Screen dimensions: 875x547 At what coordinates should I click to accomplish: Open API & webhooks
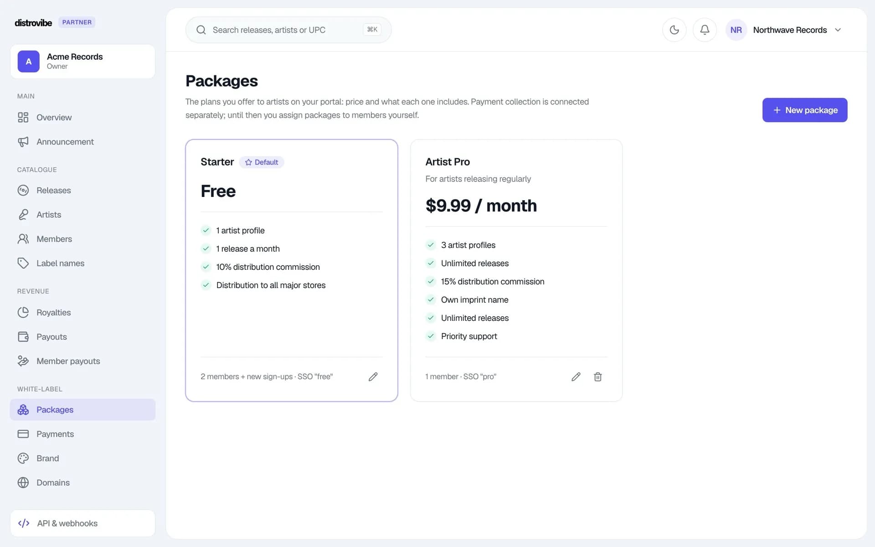[82, 523]
